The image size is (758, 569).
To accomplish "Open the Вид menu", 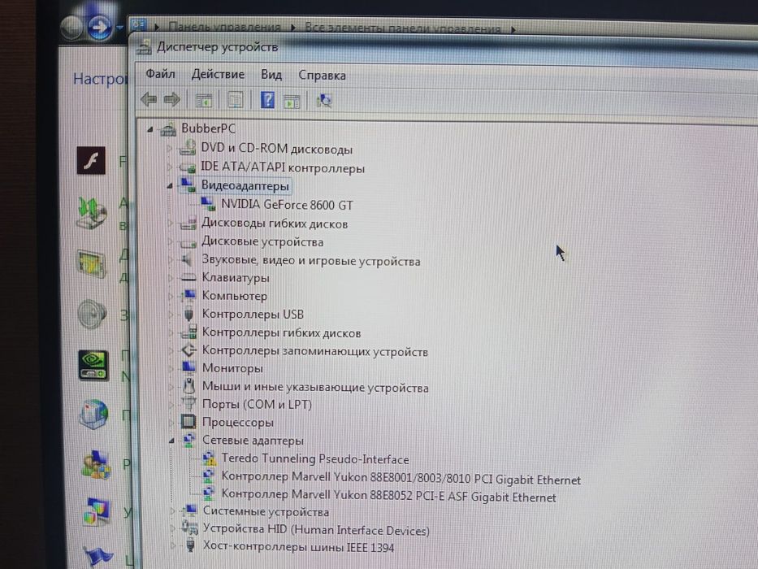I will 271,75.
